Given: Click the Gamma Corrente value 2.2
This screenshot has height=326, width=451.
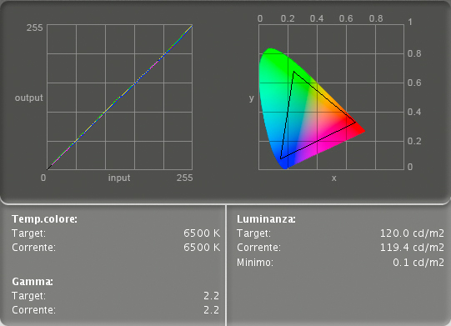Looking at the screenshot, I should (x=212, y=310).
